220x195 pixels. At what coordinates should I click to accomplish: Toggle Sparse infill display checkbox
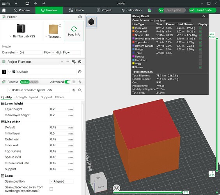[x=200, y=35]
